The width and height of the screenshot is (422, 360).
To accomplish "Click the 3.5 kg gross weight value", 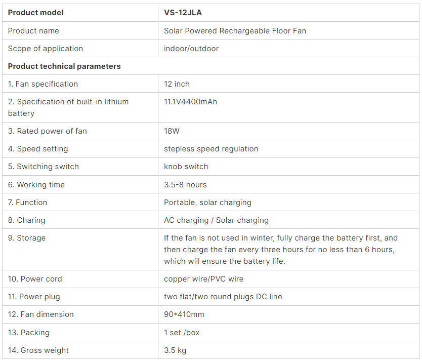I will (175, 350).
